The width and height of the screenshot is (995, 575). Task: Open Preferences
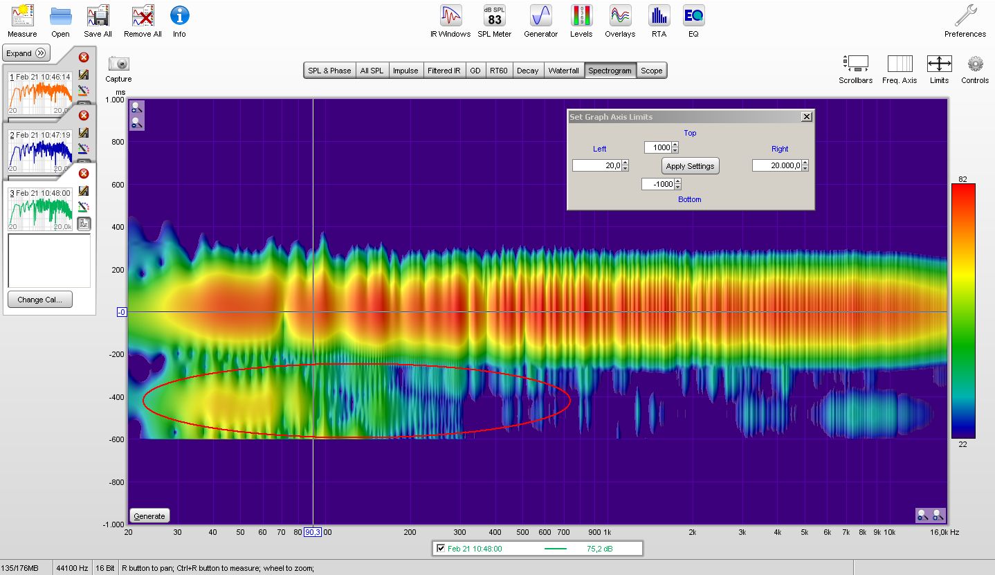click(965, 21)
